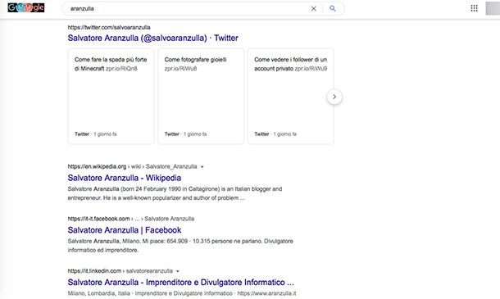Click the Facebook snippet mentioning 654.909
The height and width of the screenshot is (299, 500).
tap(180, 246)
